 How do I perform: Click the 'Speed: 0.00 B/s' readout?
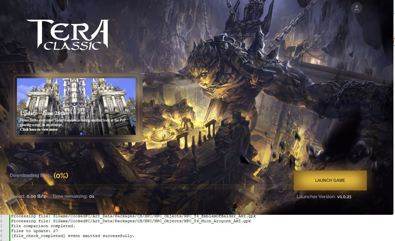click(x=28, y=196)
